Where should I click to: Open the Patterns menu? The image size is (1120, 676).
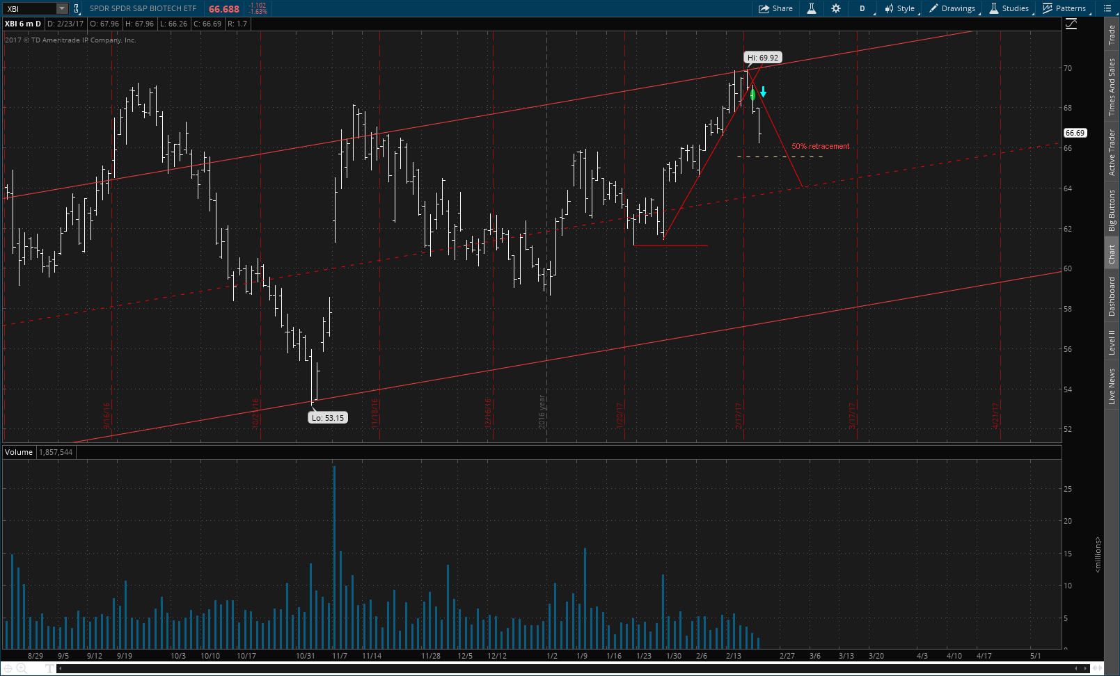(1065, 8)
